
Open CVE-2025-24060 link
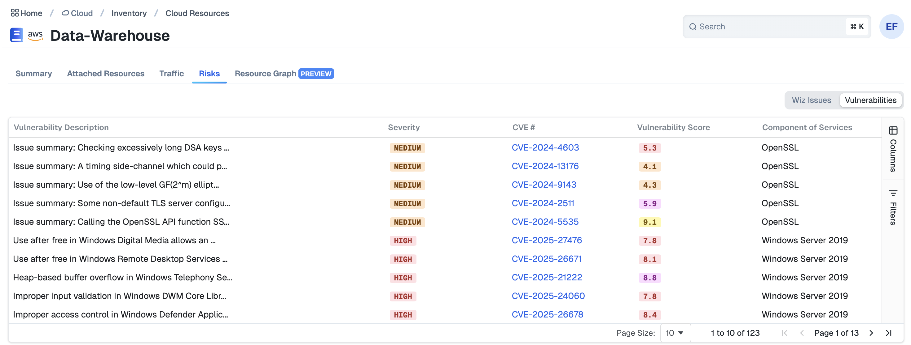click(548, 296)
